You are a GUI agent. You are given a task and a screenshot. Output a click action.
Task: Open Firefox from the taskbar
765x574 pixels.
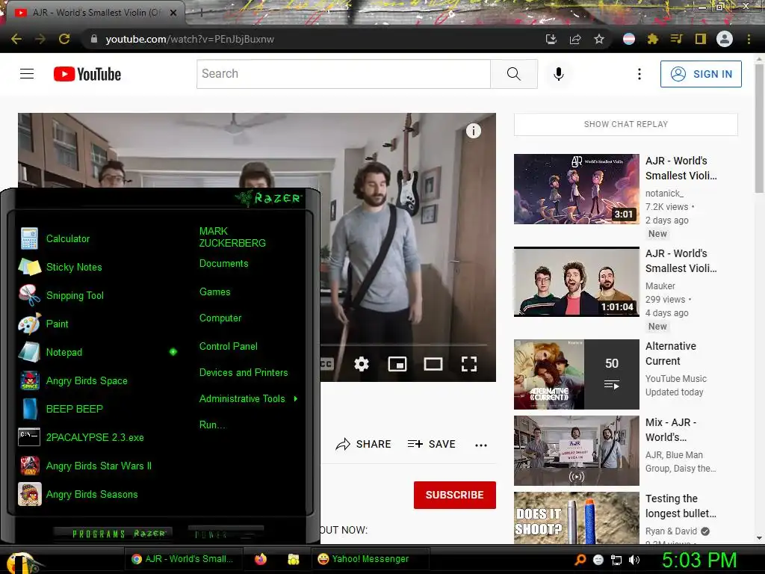coord(261,559)
